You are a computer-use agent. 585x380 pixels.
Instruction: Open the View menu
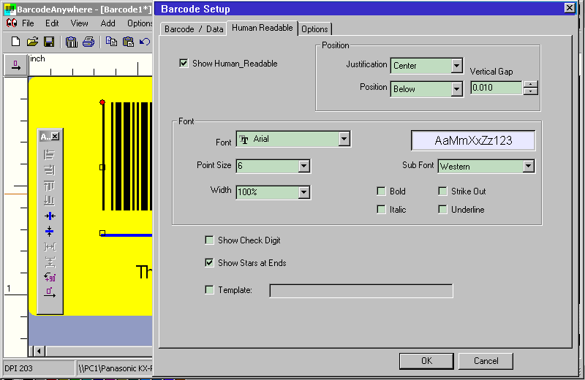click(80, 23)
